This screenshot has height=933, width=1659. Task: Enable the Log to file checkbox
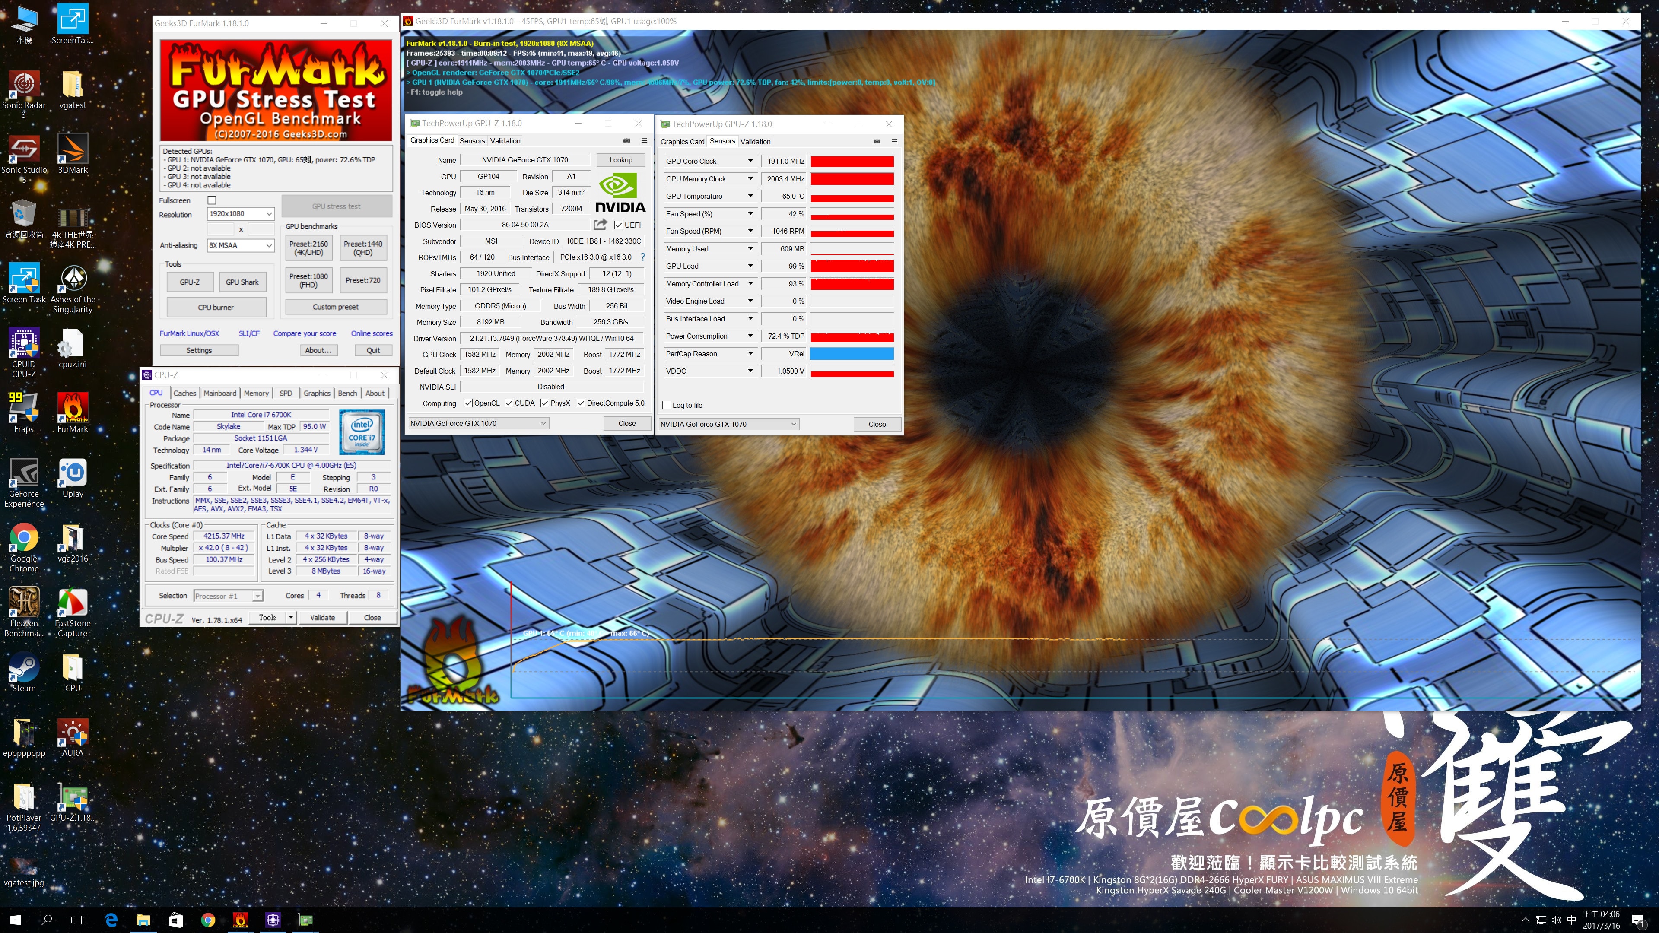coord(667,405)
